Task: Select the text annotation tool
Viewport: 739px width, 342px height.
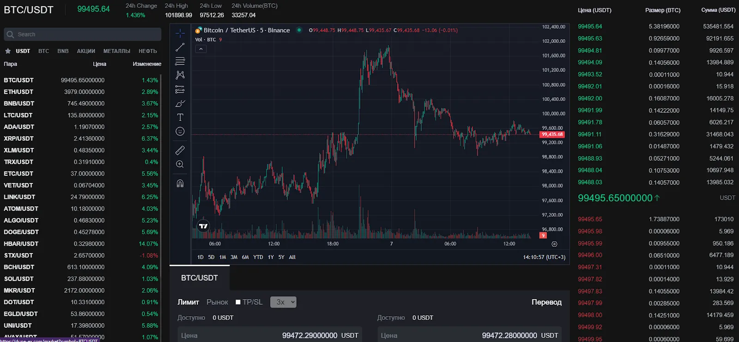Action: [x=180, y=117]
